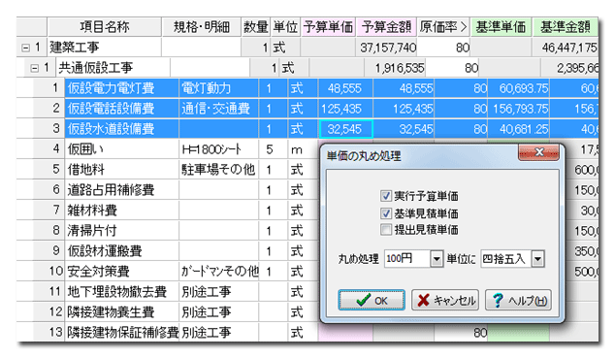
Task: Click the 1,916,535 予算金額 cell
Action: tap(395, 68)
